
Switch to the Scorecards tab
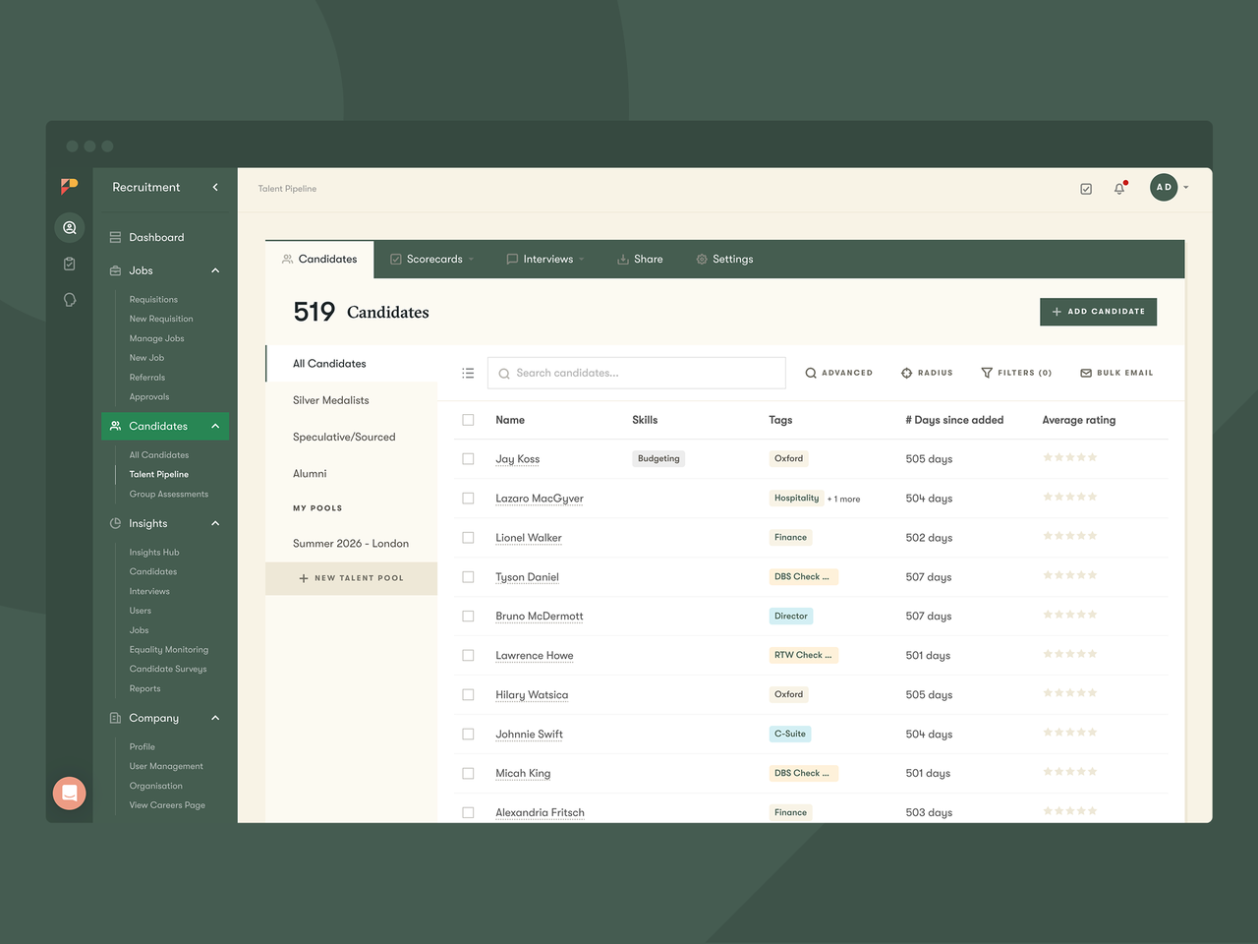coord(432,259)
